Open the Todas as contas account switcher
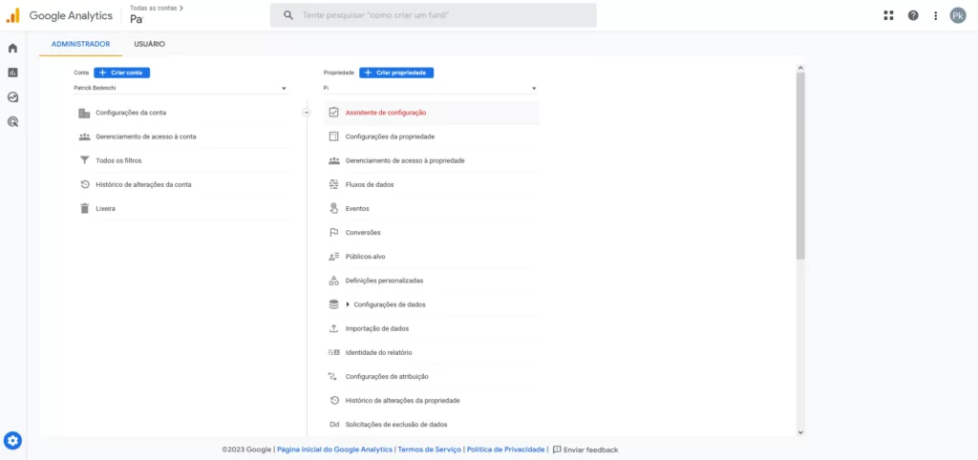Image resolution: width=978 pixels, height=460 pixels. coord(156,8)
